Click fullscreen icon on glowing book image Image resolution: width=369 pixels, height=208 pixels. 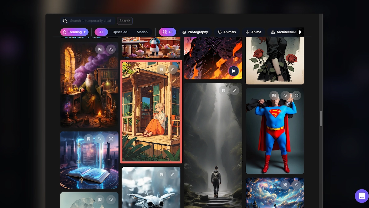point(111,139)
